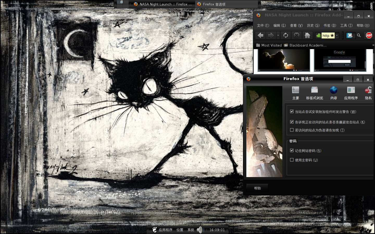Toggle 告诉我正在访问的站点是否是嫌疑攻击站点 checkbox
Image resolution: width=375 pixels, height=234 pixels.
coord(292,122)
